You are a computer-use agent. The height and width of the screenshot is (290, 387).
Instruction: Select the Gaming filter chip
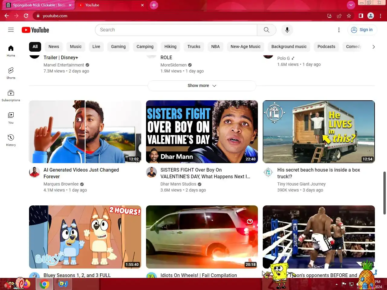118,47
